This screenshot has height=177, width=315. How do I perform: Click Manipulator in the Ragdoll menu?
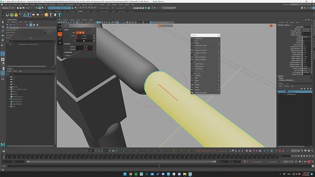pyautogui.click(x=199, y=38)
